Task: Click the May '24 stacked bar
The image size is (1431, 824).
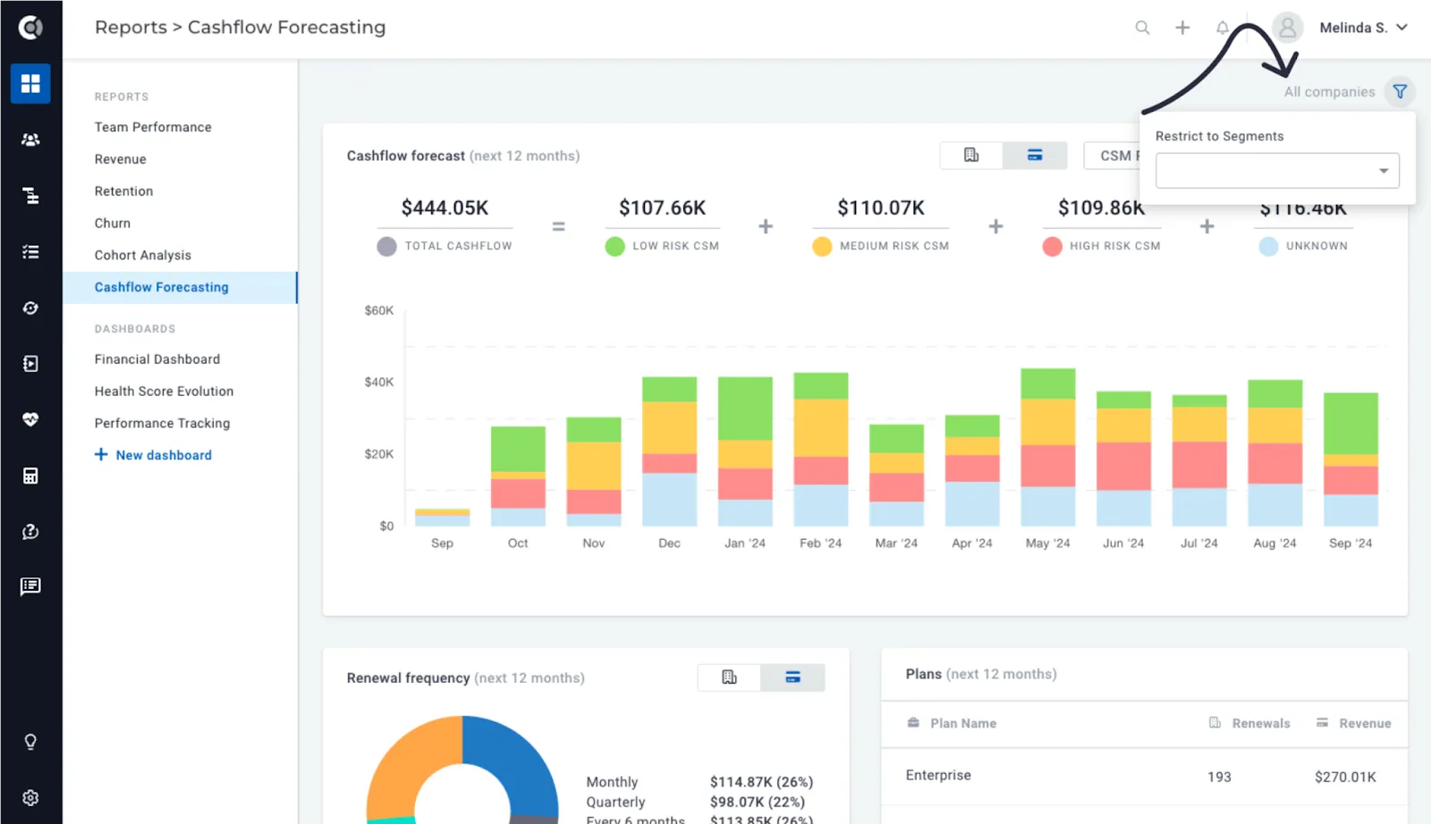Action: 1047,447
